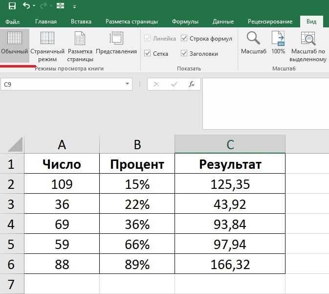Select column B header
The width and height of the screenshot is (329, 294).
pos(137,144)
